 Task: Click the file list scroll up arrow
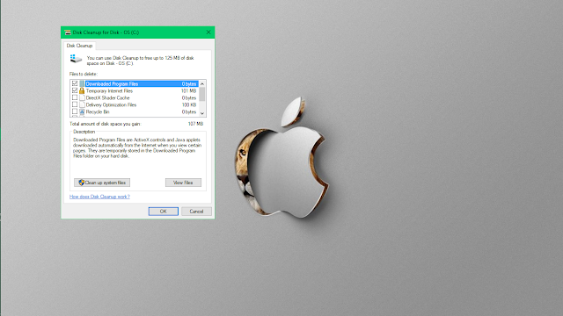pos(202,83)
